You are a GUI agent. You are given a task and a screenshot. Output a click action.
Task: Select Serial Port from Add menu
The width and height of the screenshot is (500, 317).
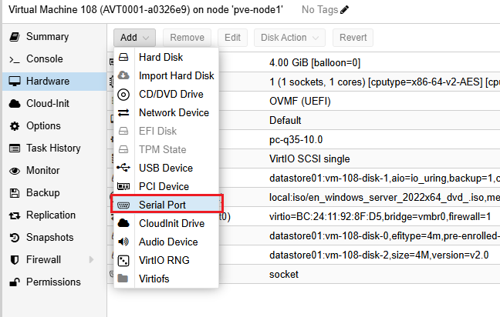pyautogui.click(x=167, y=205)
